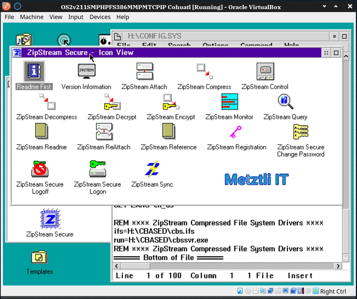Launch ZipStream Query magnifier icon
Viewport: 357px width, 299px height.
pos(285,102)
